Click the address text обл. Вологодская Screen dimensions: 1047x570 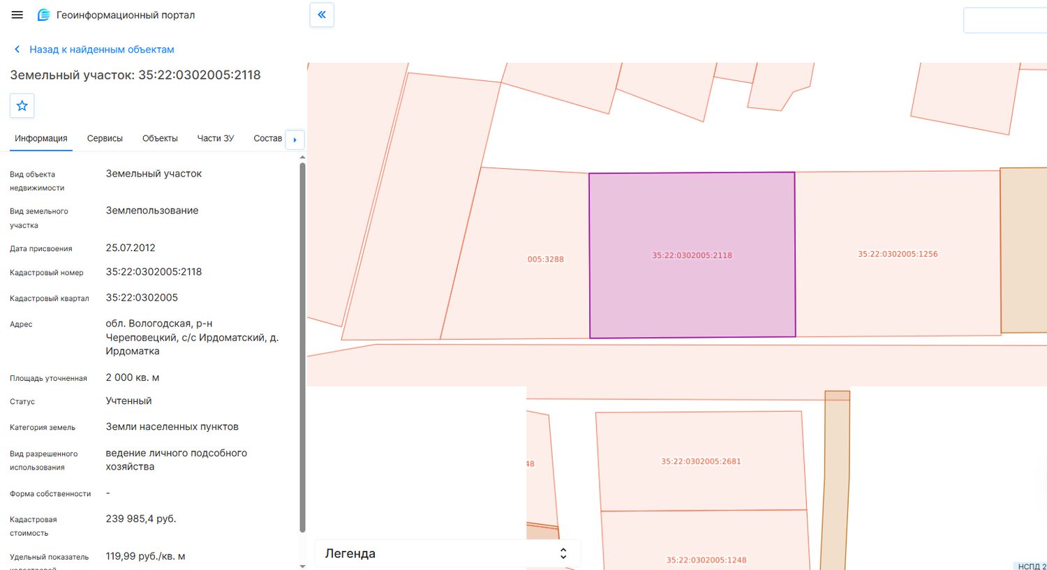pyautogui.click(x=192, y=338)
